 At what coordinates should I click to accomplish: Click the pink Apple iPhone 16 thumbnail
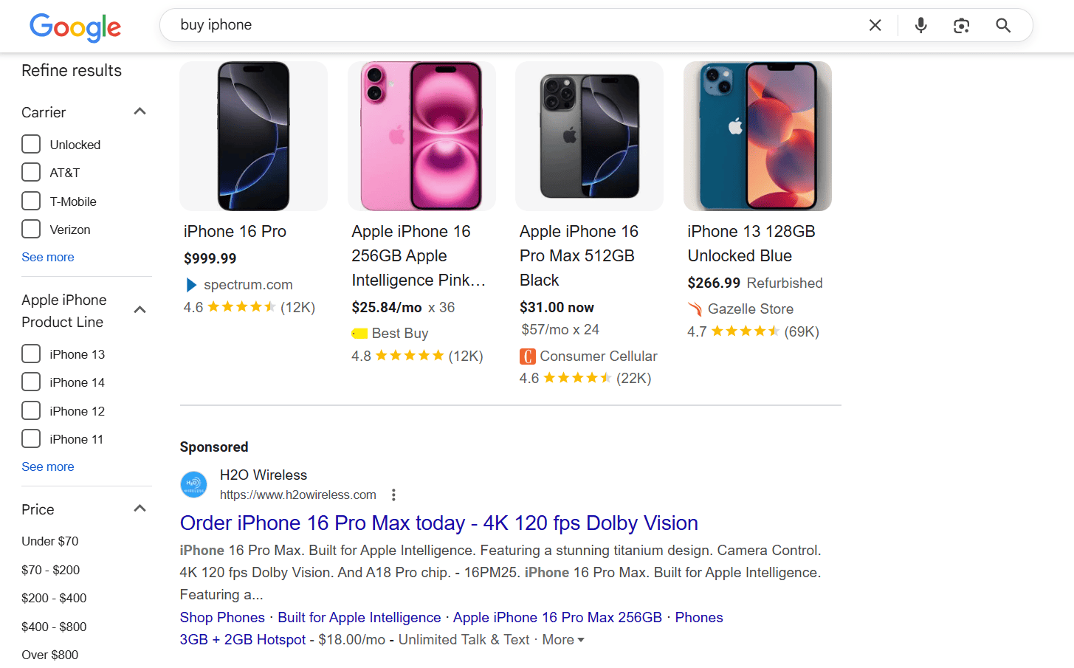coord(421,136)
